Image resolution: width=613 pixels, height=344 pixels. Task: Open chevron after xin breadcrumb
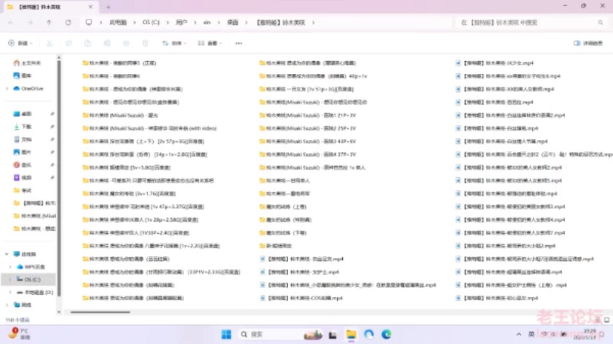click(x=218, y=23)
